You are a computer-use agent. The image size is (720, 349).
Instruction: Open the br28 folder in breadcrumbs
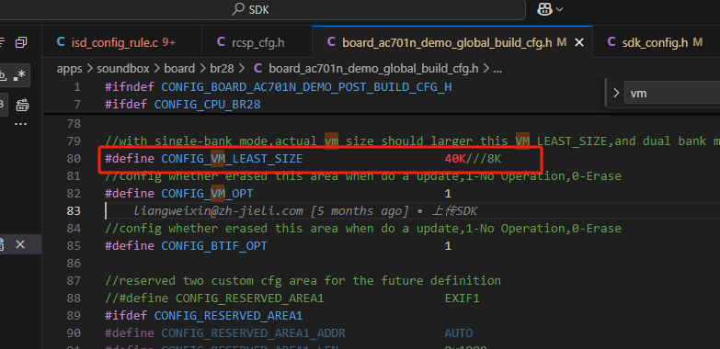coord(222,69)
